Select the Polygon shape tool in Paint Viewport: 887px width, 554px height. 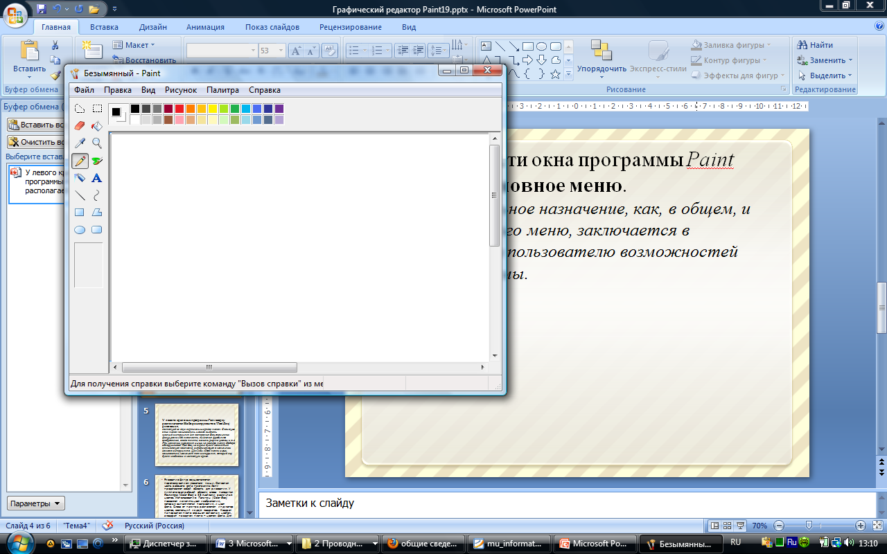[x=97, y=213]
